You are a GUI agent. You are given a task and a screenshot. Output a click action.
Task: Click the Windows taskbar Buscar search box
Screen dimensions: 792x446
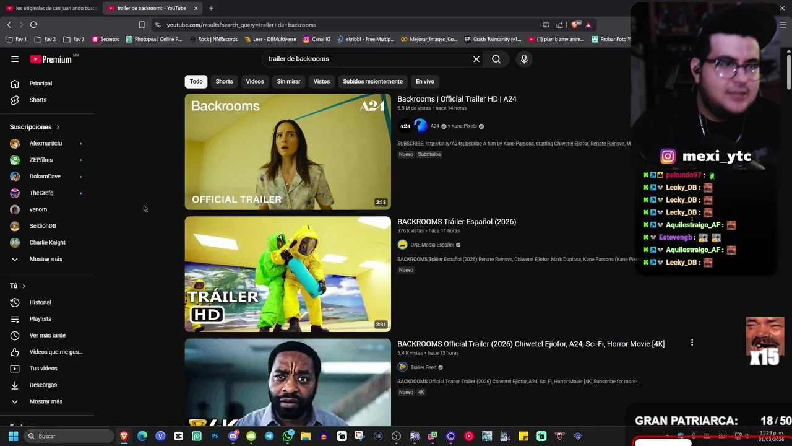point(69,436)
